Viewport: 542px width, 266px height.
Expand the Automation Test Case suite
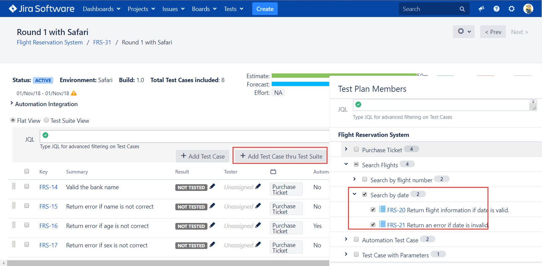tap(346, 239)
